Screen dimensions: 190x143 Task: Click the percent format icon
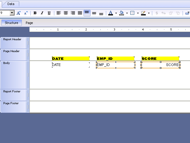point(163,13)
